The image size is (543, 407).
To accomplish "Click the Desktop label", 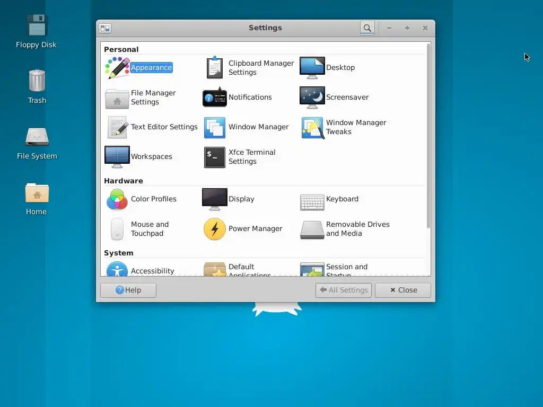I will point(340,68).
